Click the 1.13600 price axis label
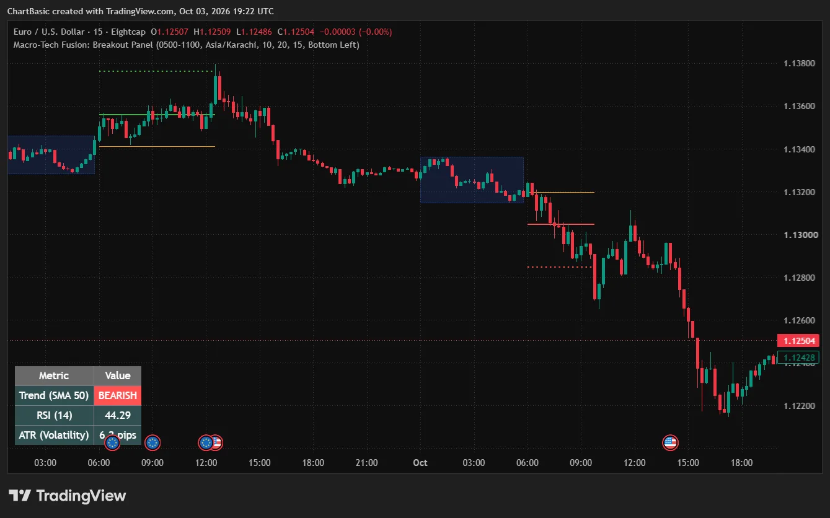This screenshot has width=830, height=518. (798, 106)
